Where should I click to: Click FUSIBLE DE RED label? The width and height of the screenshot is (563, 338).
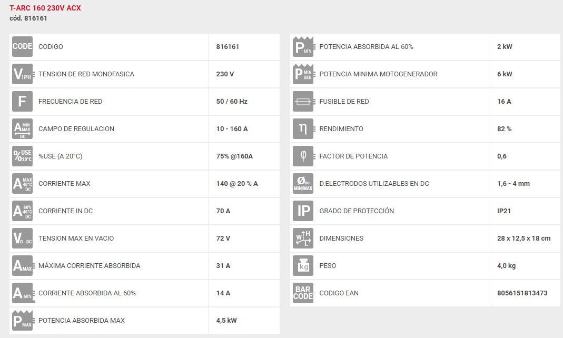click(344, 102)
